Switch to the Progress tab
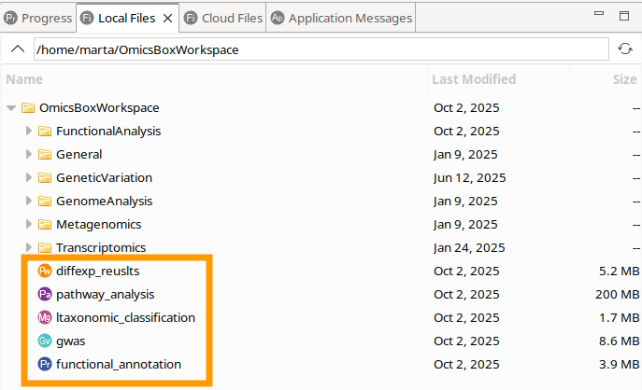The width and height of the screenshot is (642, 390). click(38, 18)
